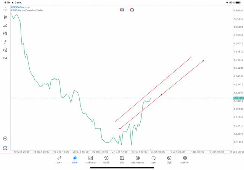Switch to the การซื้อขาย (Trade) tab
Image resolution: width=244 pixels, height=170 pixels.
[91, 159]
